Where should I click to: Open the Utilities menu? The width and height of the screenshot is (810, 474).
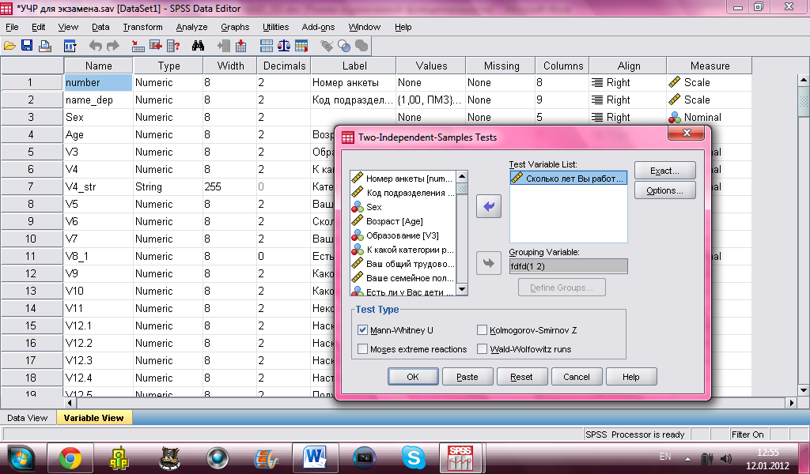[276, 27]
